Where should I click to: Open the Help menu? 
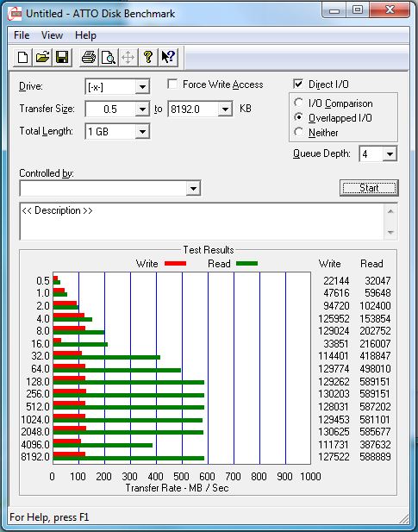click(85, 35)
